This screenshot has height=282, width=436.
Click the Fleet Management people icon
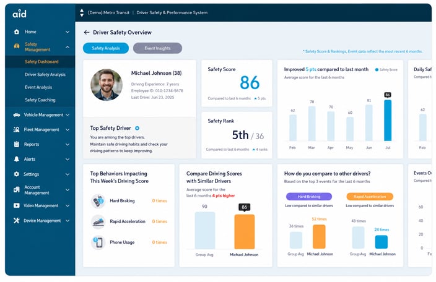tap(16, 130)
